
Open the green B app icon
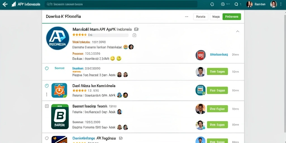click(60, 116)
